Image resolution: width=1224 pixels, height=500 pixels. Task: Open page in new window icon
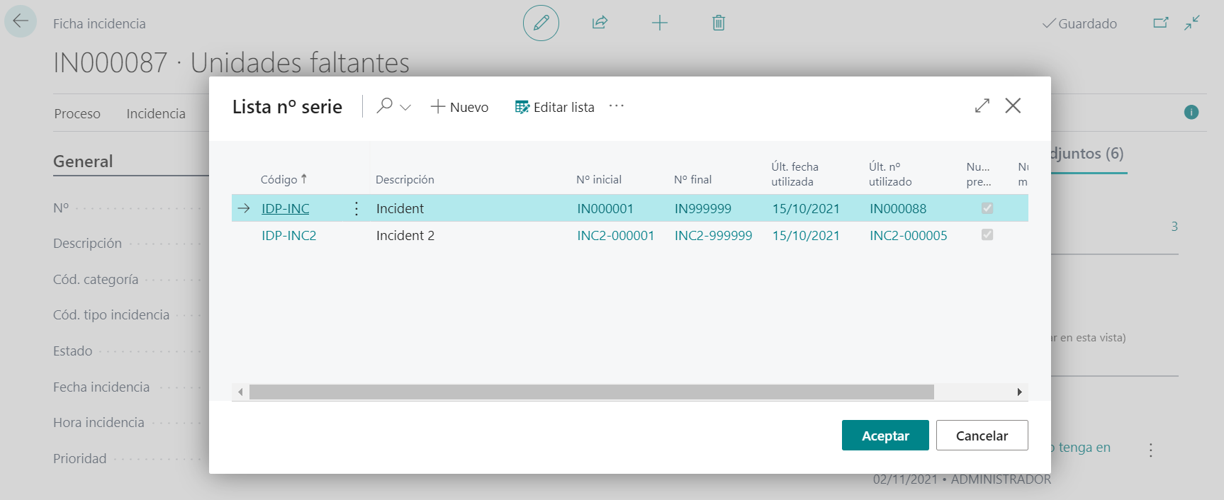[x=1160, y=23]
